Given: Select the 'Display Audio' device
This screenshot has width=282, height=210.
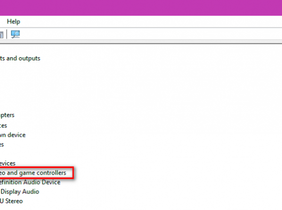Looking at the screenshot, I should (20, 191).
